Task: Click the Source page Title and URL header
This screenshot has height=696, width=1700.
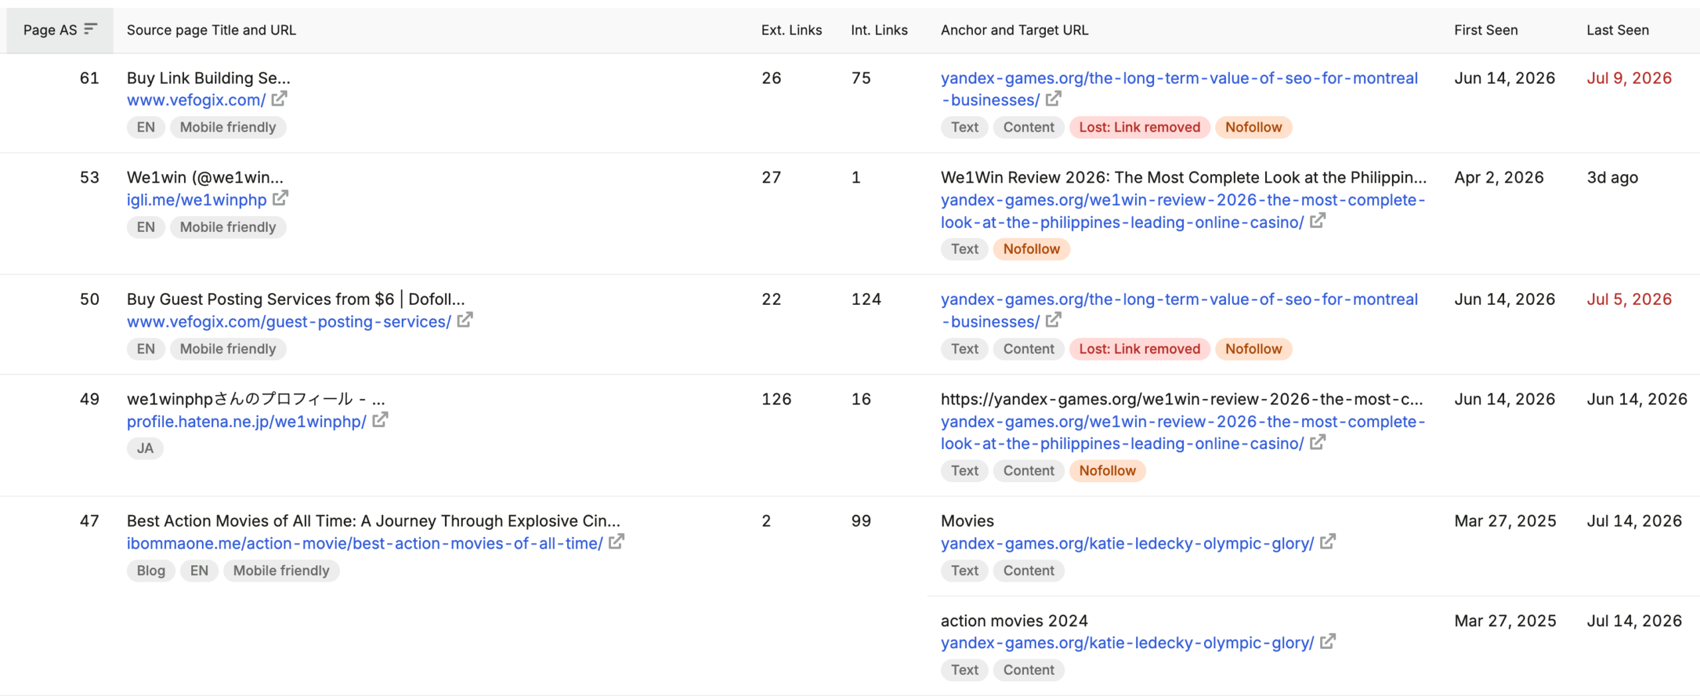Action: [211, 30]
